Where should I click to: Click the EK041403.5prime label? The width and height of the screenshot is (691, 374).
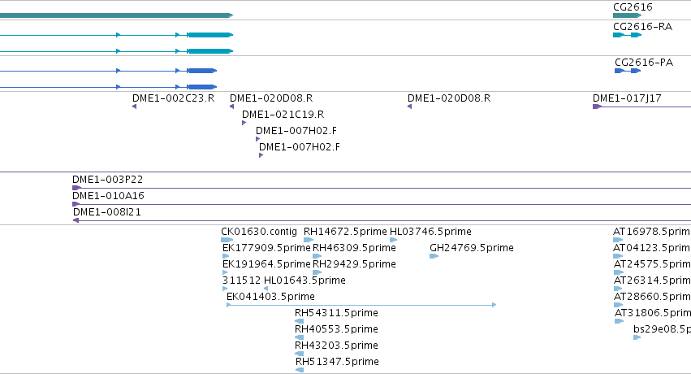pyautogui.click(x=270, y=297)
